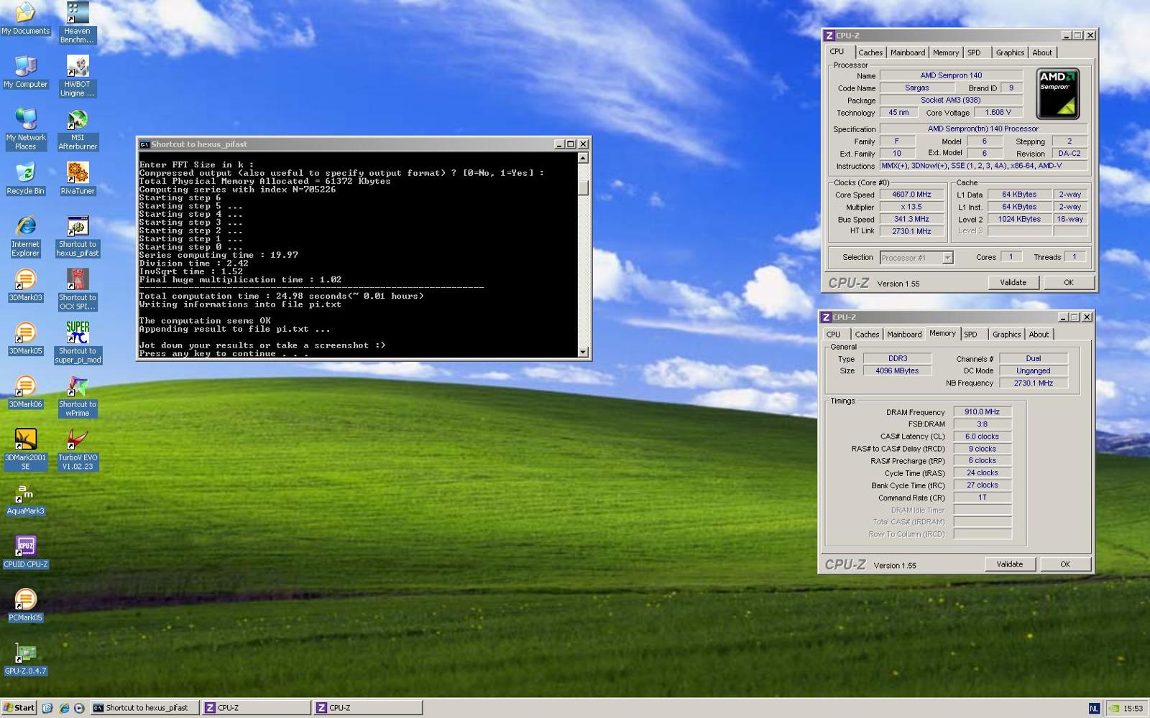The width and height of the screenshot is (1150, 718).
Task: Launch AquaMark3 desktop icon
Action: (25, 499)
